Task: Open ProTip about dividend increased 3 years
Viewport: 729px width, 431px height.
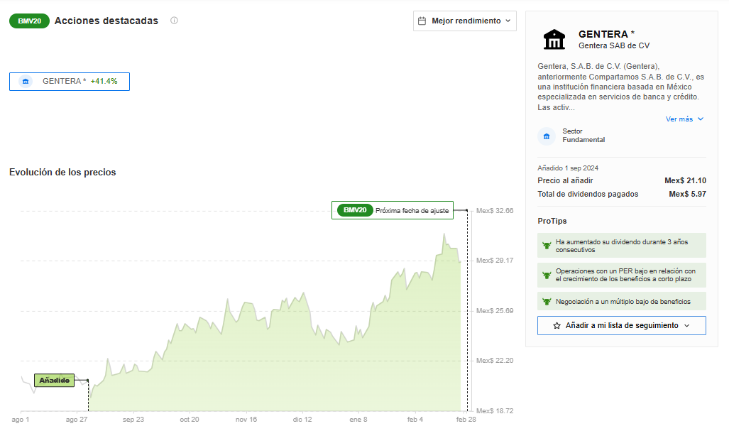Action: (622, 246)
